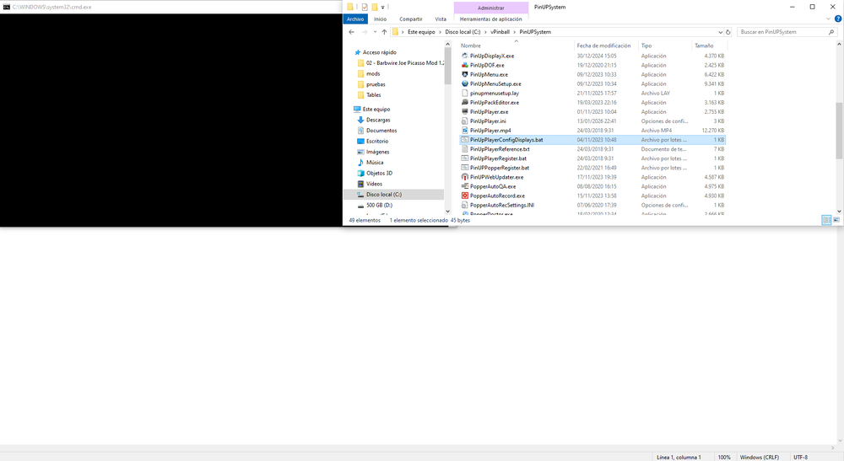844x461 pixels.
Task: Open the recent locations dropdown arrow
Action: click(375, 32)
